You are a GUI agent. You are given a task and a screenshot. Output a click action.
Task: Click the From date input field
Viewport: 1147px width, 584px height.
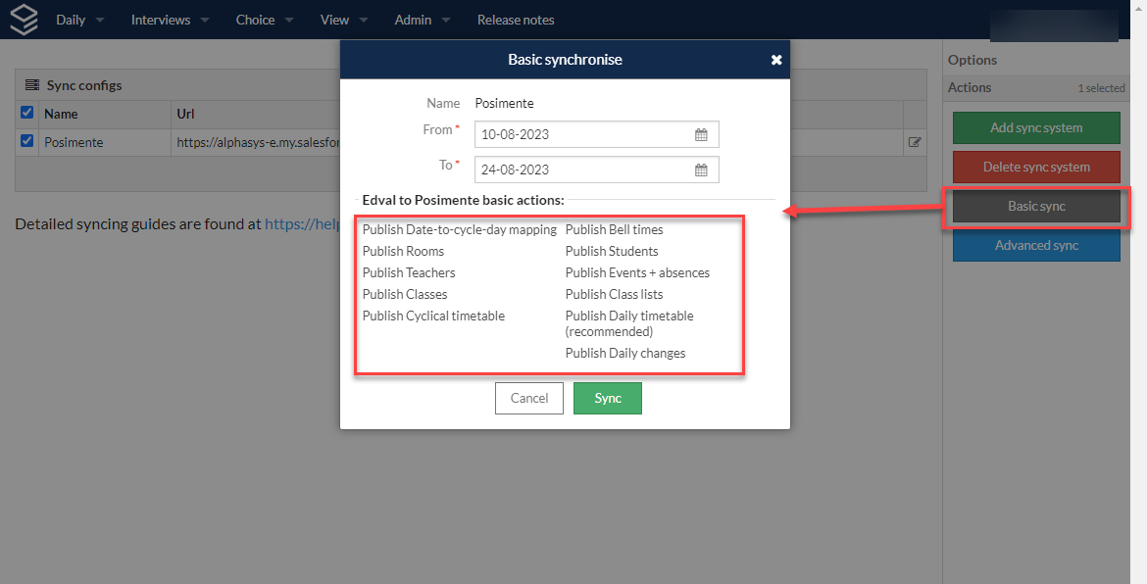(x=596, y=134)
